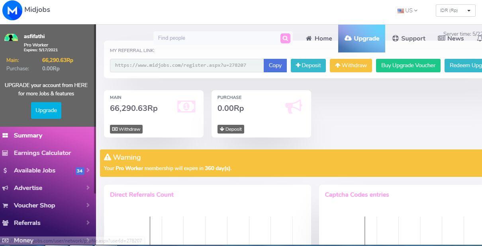Click the Expires: 5/17/2021 text
The width and height of the screenshot is (482, 246).
(x=41, y=50)
